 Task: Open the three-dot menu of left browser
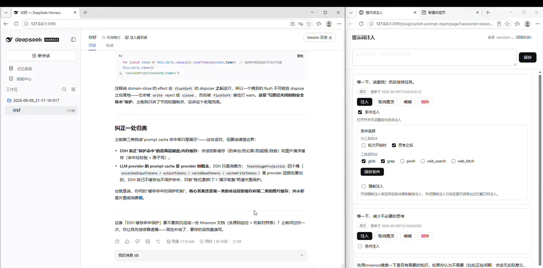pyautogui.click(x=339, y=24)
